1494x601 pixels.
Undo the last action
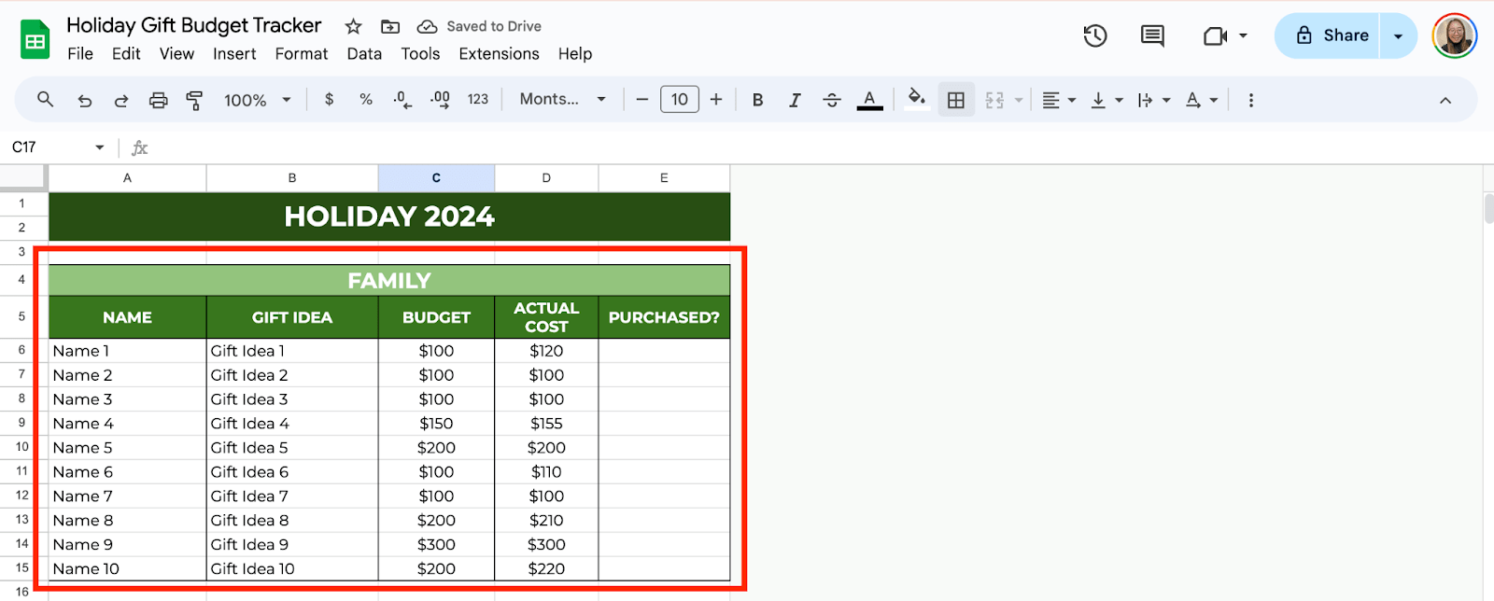click(x=85, y=100)
